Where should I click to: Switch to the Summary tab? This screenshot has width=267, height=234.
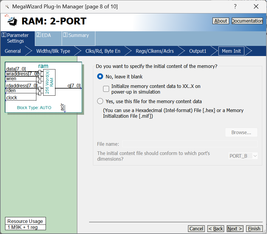(78, 38)
